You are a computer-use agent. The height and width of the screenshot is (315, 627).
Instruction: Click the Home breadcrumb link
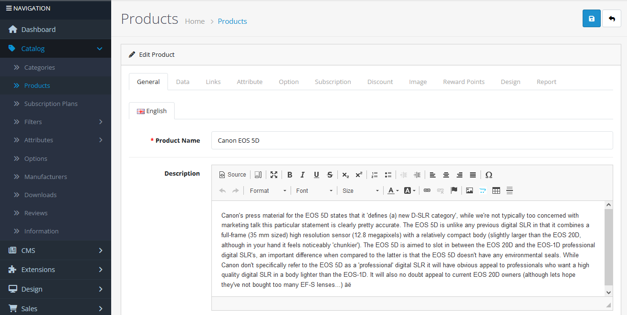pos(195,21)
